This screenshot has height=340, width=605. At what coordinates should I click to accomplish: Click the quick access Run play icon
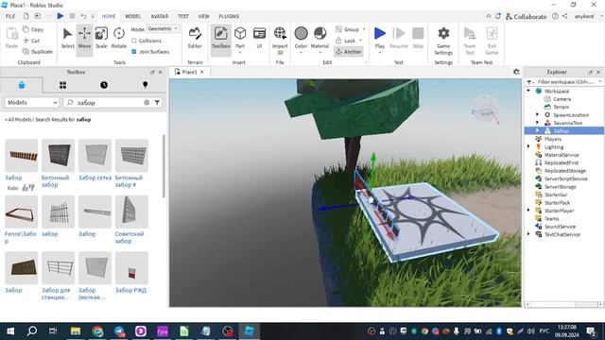coord(60,16)
